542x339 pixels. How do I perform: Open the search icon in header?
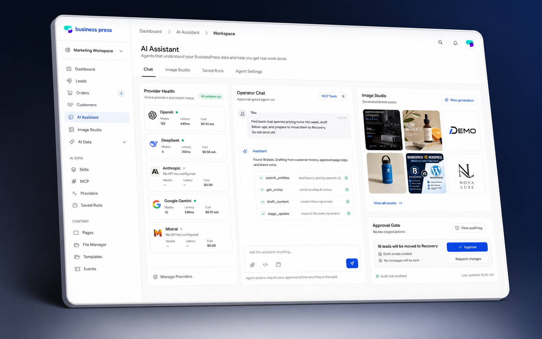tap(440, 42)
